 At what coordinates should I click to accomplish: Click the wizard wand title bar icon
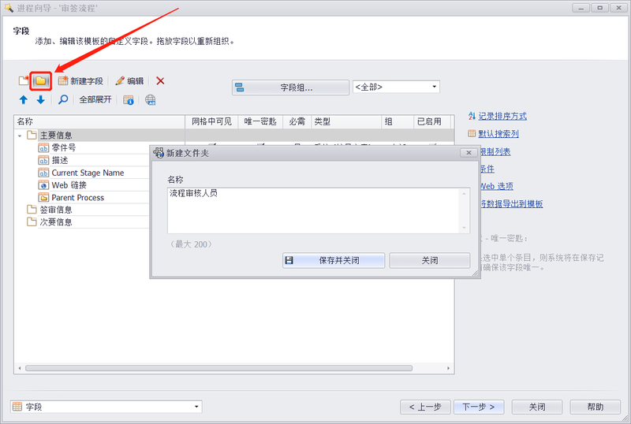click(x=9, y=8)
